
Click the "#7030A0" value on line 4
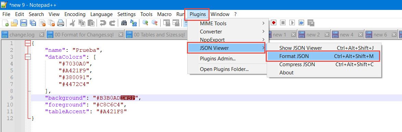tap(74, 63)
